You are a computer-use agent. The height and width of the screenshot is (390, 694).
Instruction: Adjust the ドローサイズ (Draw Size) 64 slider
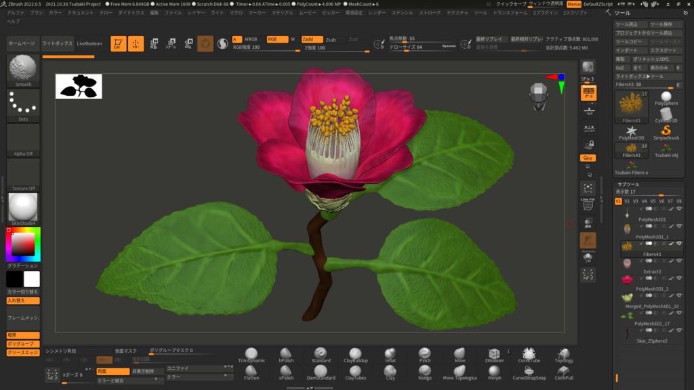[x=423, y=47]
